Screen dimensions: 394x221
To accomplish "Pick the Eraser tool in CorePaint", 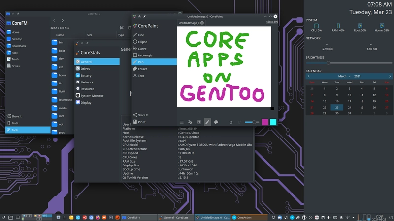I will [142, 69].
